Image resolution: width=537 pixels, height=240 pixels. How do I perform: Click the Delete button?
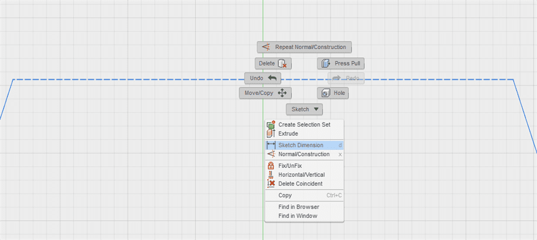click(273, 64)
